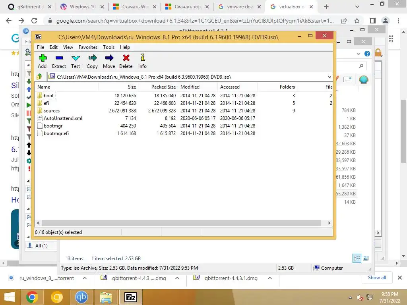The width and height of the screenshot is (407, 305).
Task: Open Google apps grid icon
Action: pyautogui.click(x=391, y=39)
